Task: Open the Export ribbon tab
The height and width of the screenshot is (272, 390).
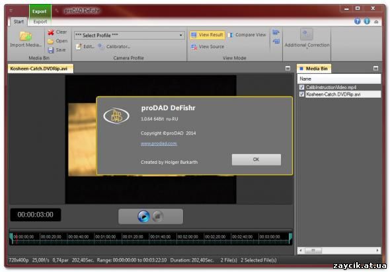Action: (40, 22)
